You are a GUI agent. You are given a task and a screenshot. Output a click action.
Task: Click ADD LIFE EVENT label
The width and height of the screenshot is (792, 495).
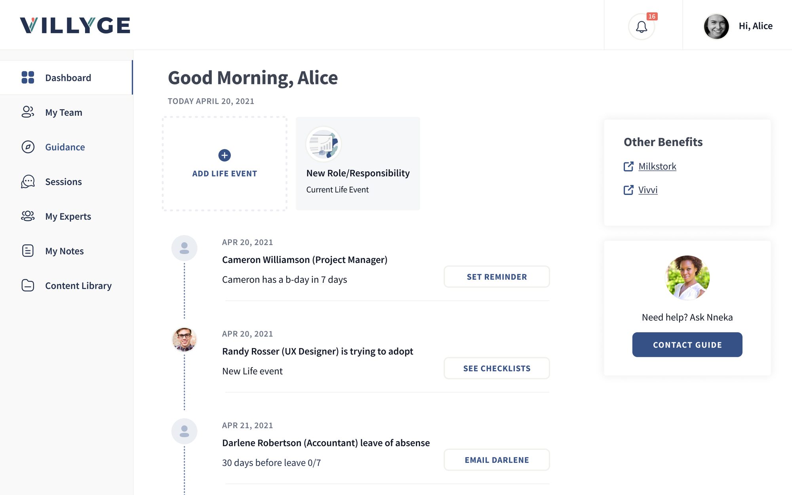[x=225, y=173]
